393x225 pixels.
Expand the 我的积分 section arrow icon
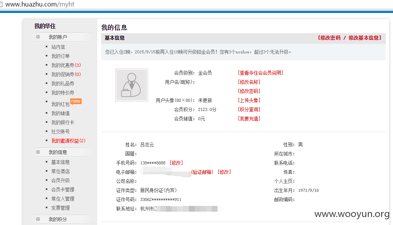(x=38, y=219)
